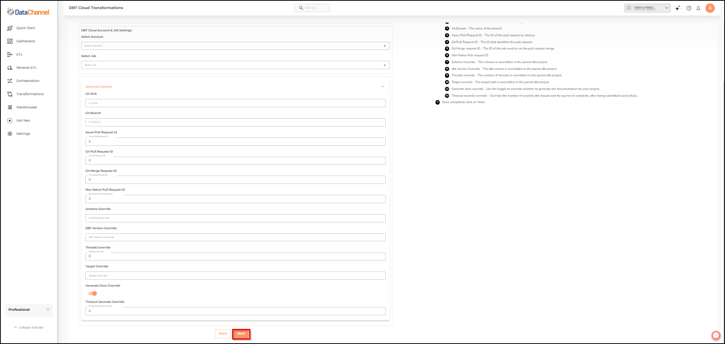Screen dimensions: 725x344
Task: Open the Select Job dropdown
Action: point(235,65)
